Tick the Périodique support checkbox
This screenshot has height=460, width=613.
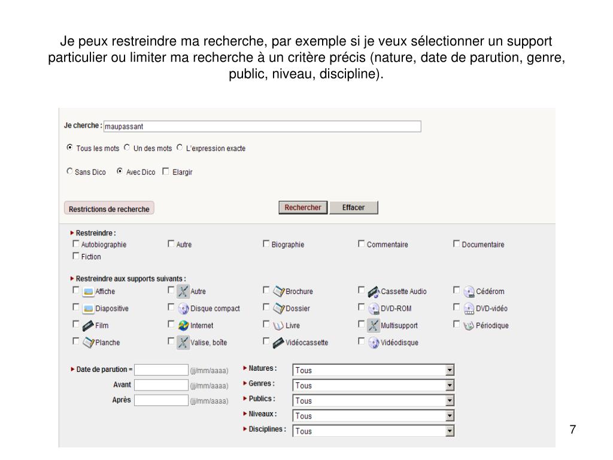point(456,324)
